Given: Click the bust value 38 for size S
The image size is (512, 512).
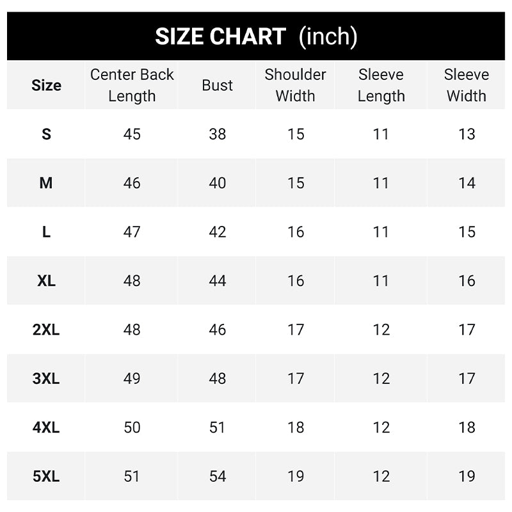Looking at the screenshot, I should (217, 134).
